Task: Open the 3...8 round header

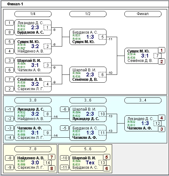Action: [33, 100]
